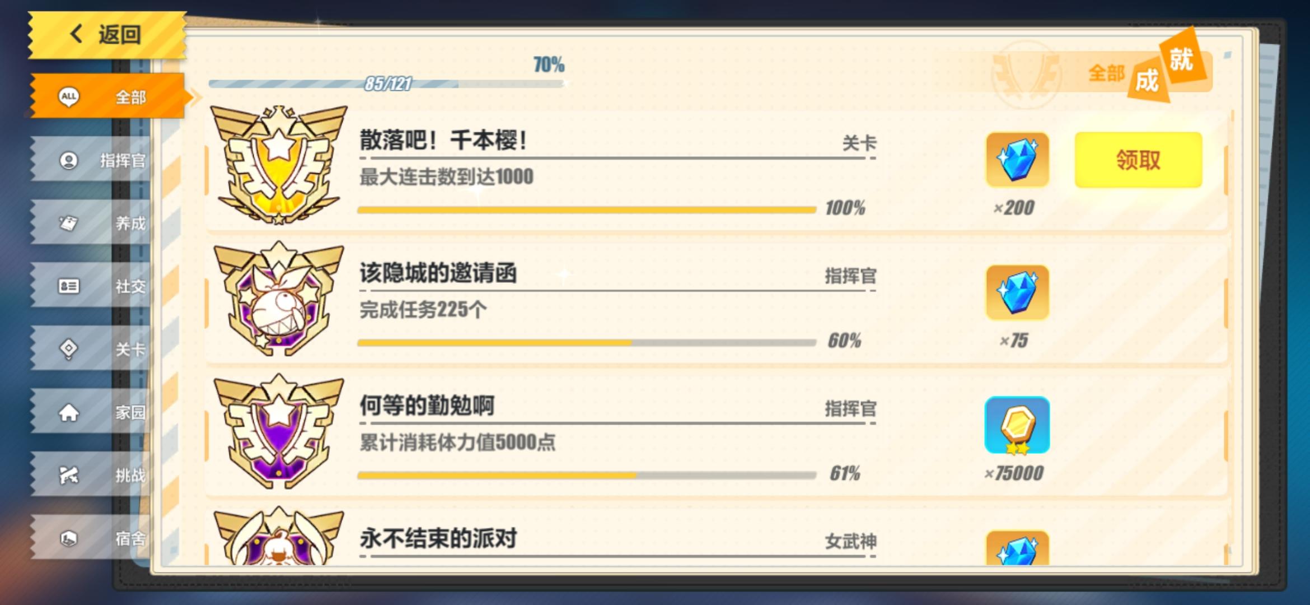Select the 关卡 stage diamond icon
1310x605 pixels.
pos(68,349)
